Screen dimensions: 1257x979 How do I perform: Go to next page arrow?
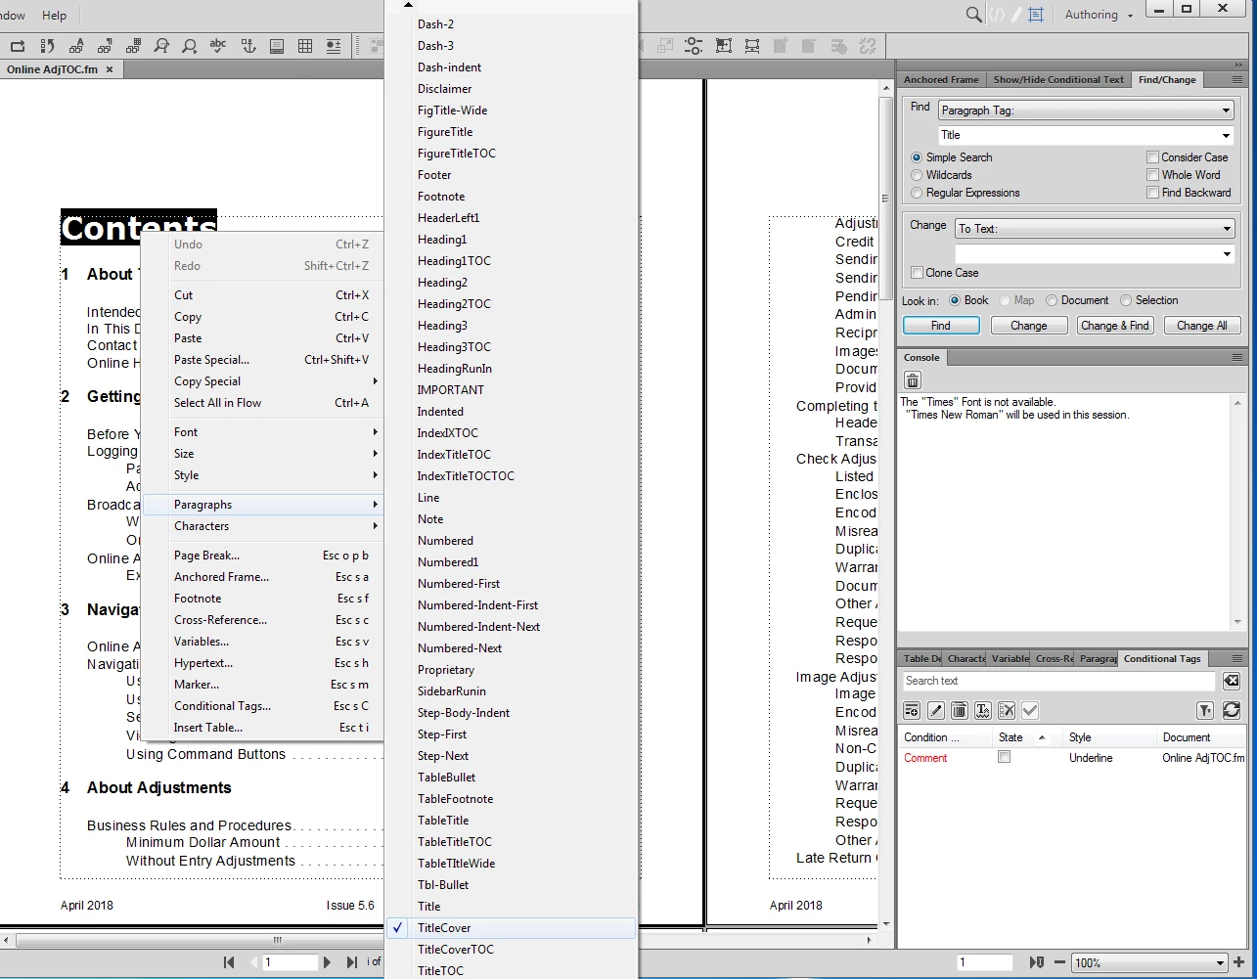[x=328, y=962]
